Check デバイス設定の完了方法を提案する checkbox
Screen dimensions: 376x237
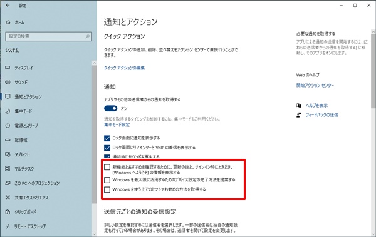(x=107, y=180)
